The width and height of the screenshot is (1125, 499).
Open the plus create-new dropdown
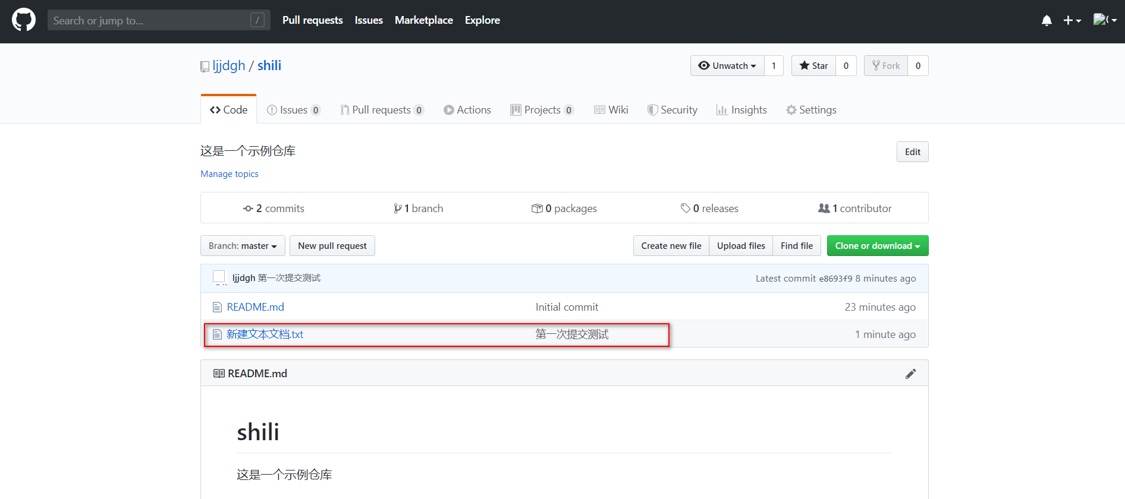[x=1071, y=21]
